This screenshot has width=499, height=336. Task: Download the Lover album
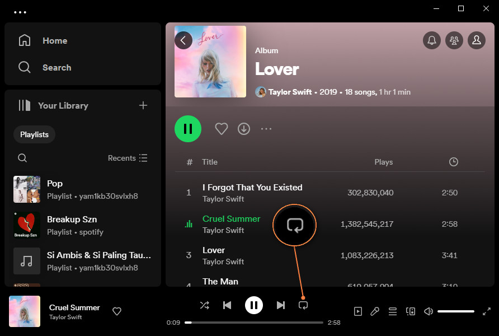click(244, 129)
